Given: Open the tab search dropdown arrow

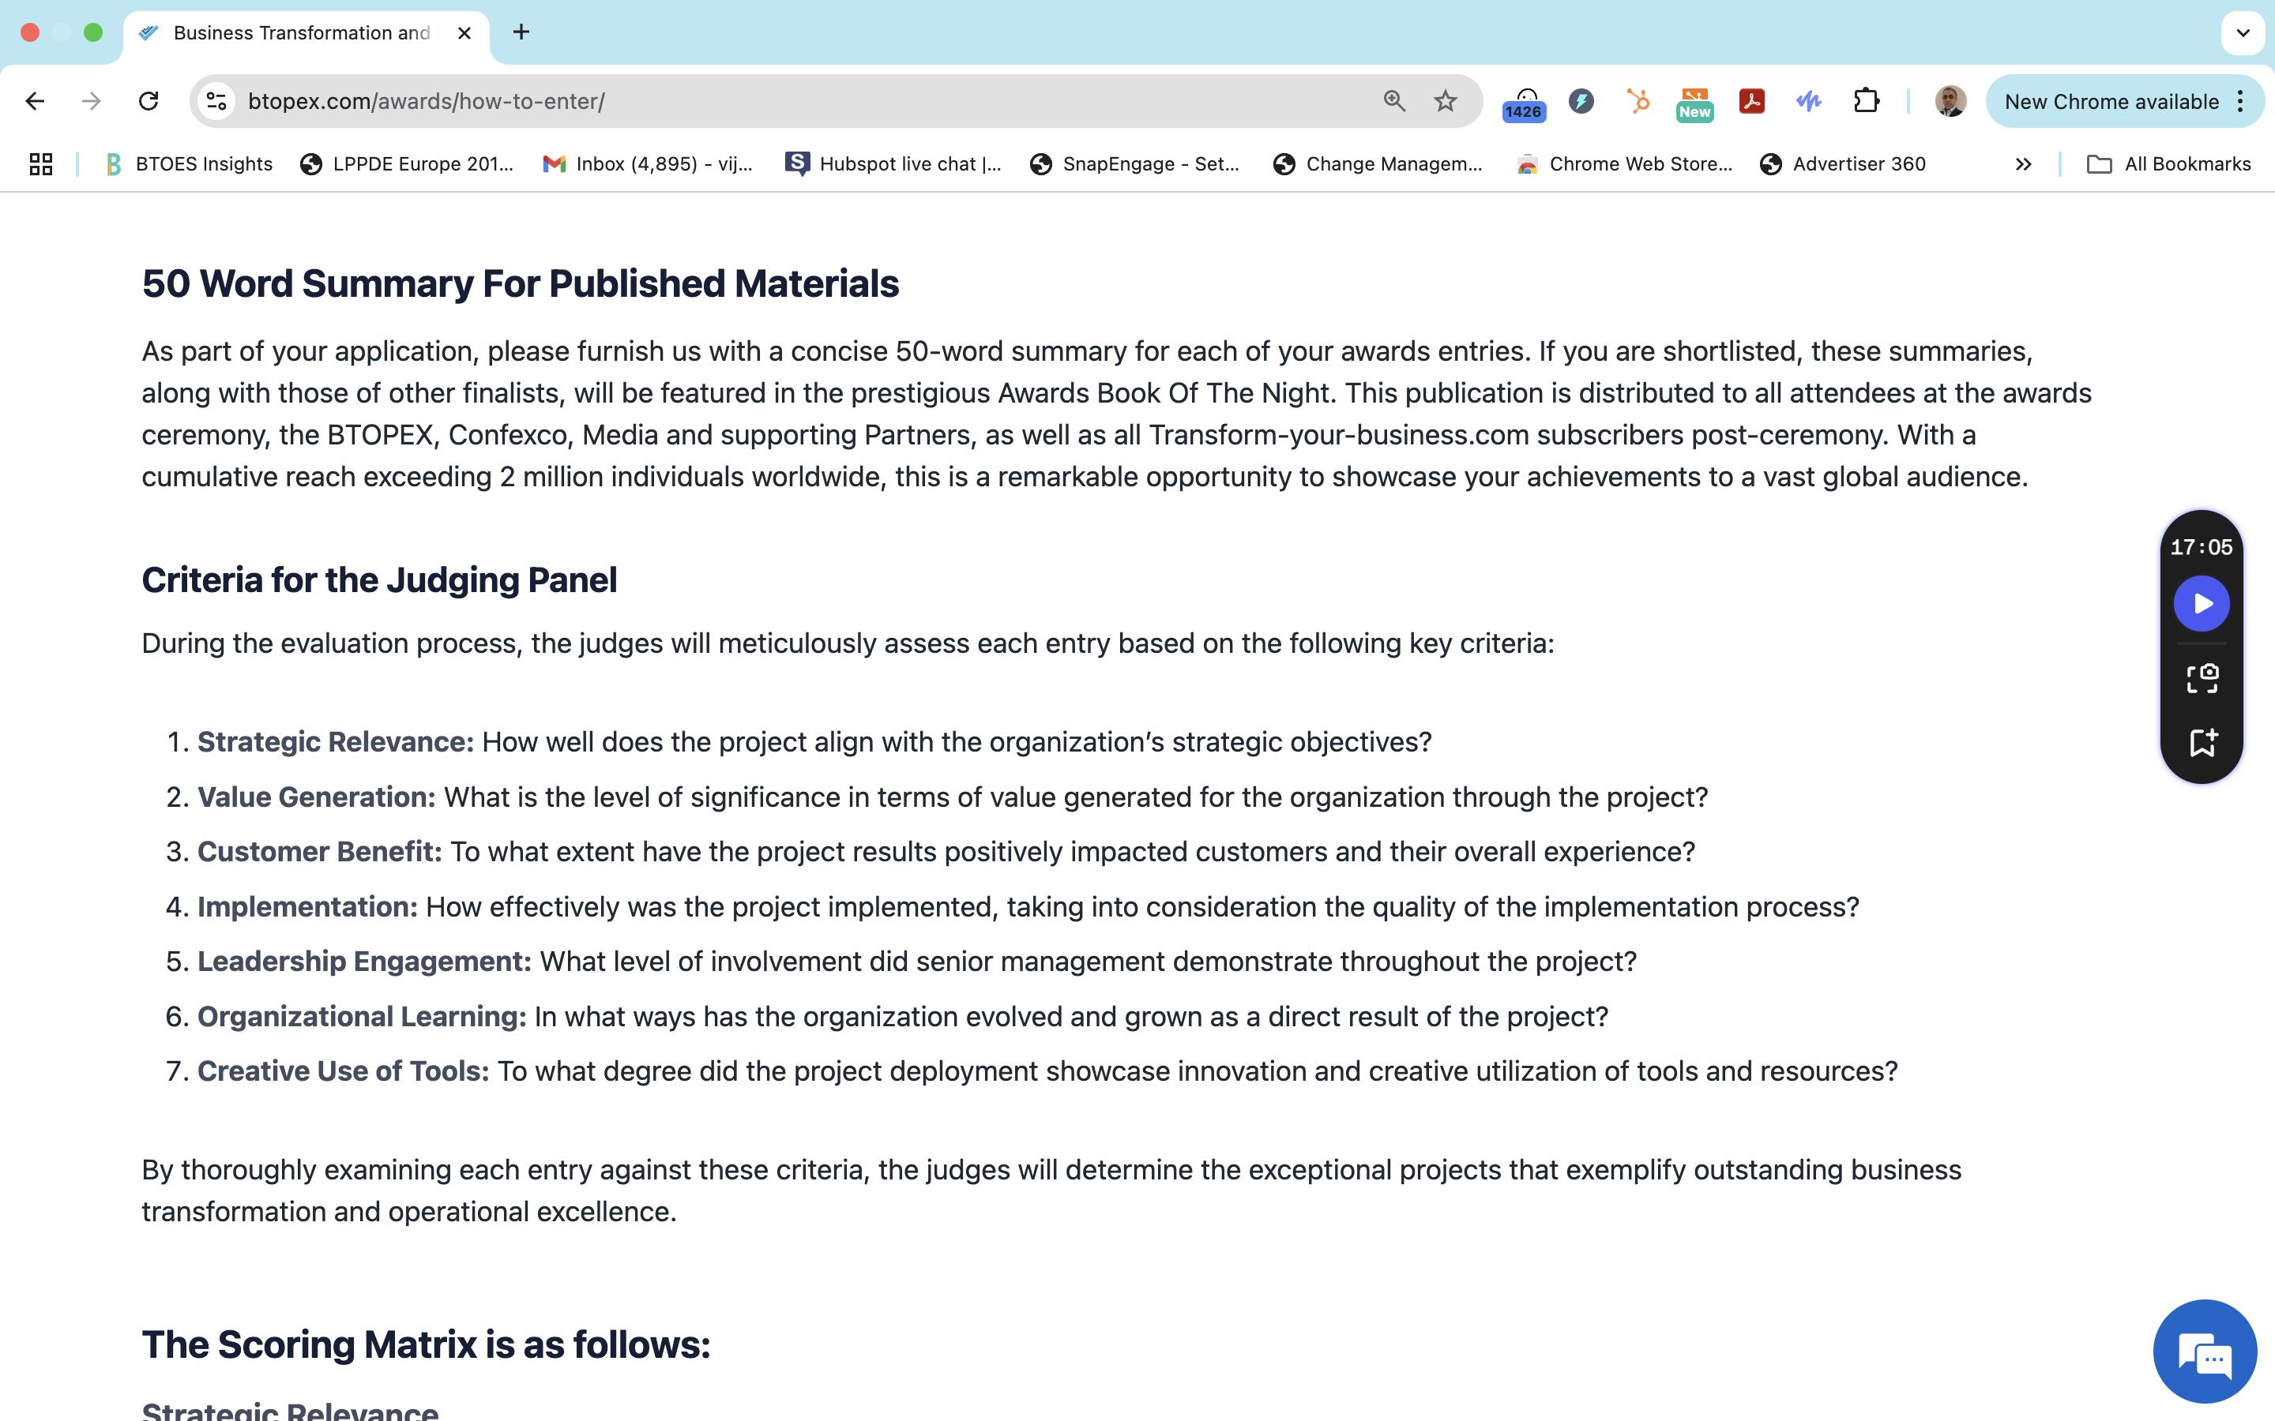Looking at the screenshot, I should (2243, 33).
